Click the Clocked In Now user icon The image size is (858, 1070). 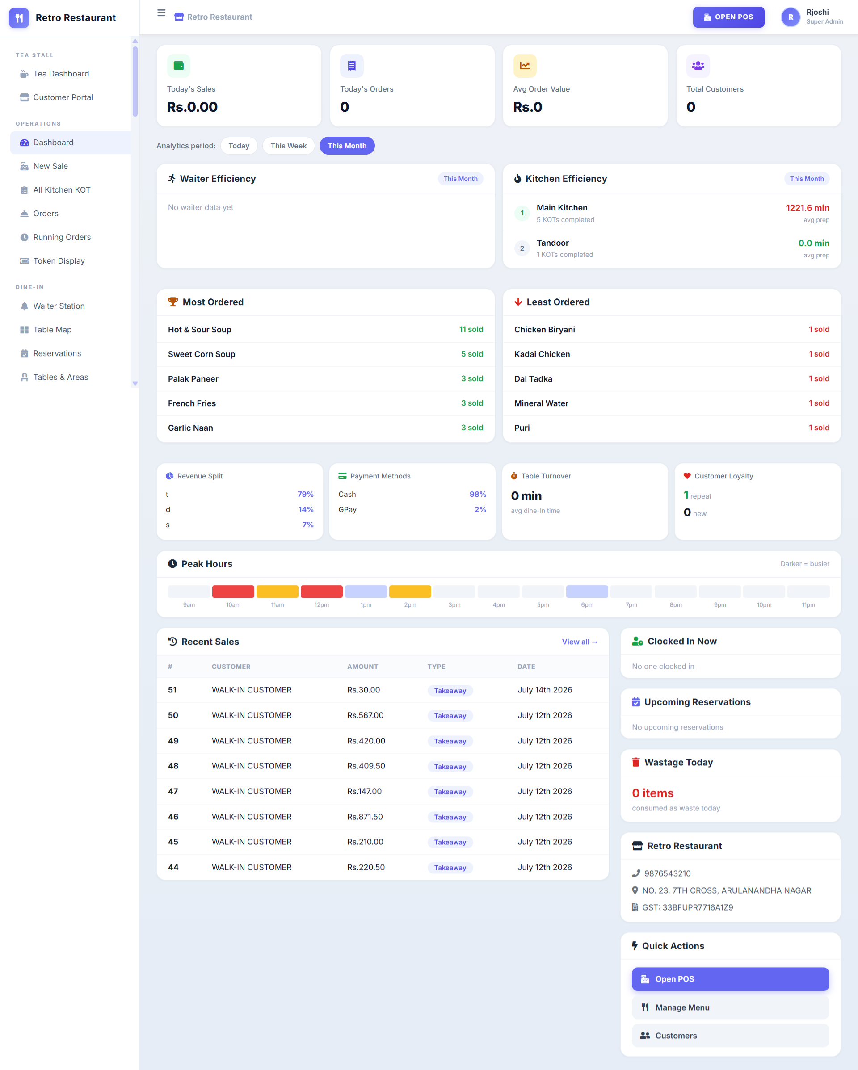coord(638,641)
